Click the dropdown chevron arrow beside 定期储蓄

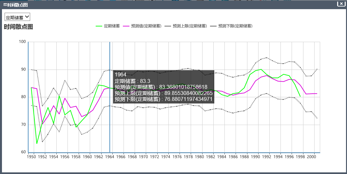coord(27,17)
